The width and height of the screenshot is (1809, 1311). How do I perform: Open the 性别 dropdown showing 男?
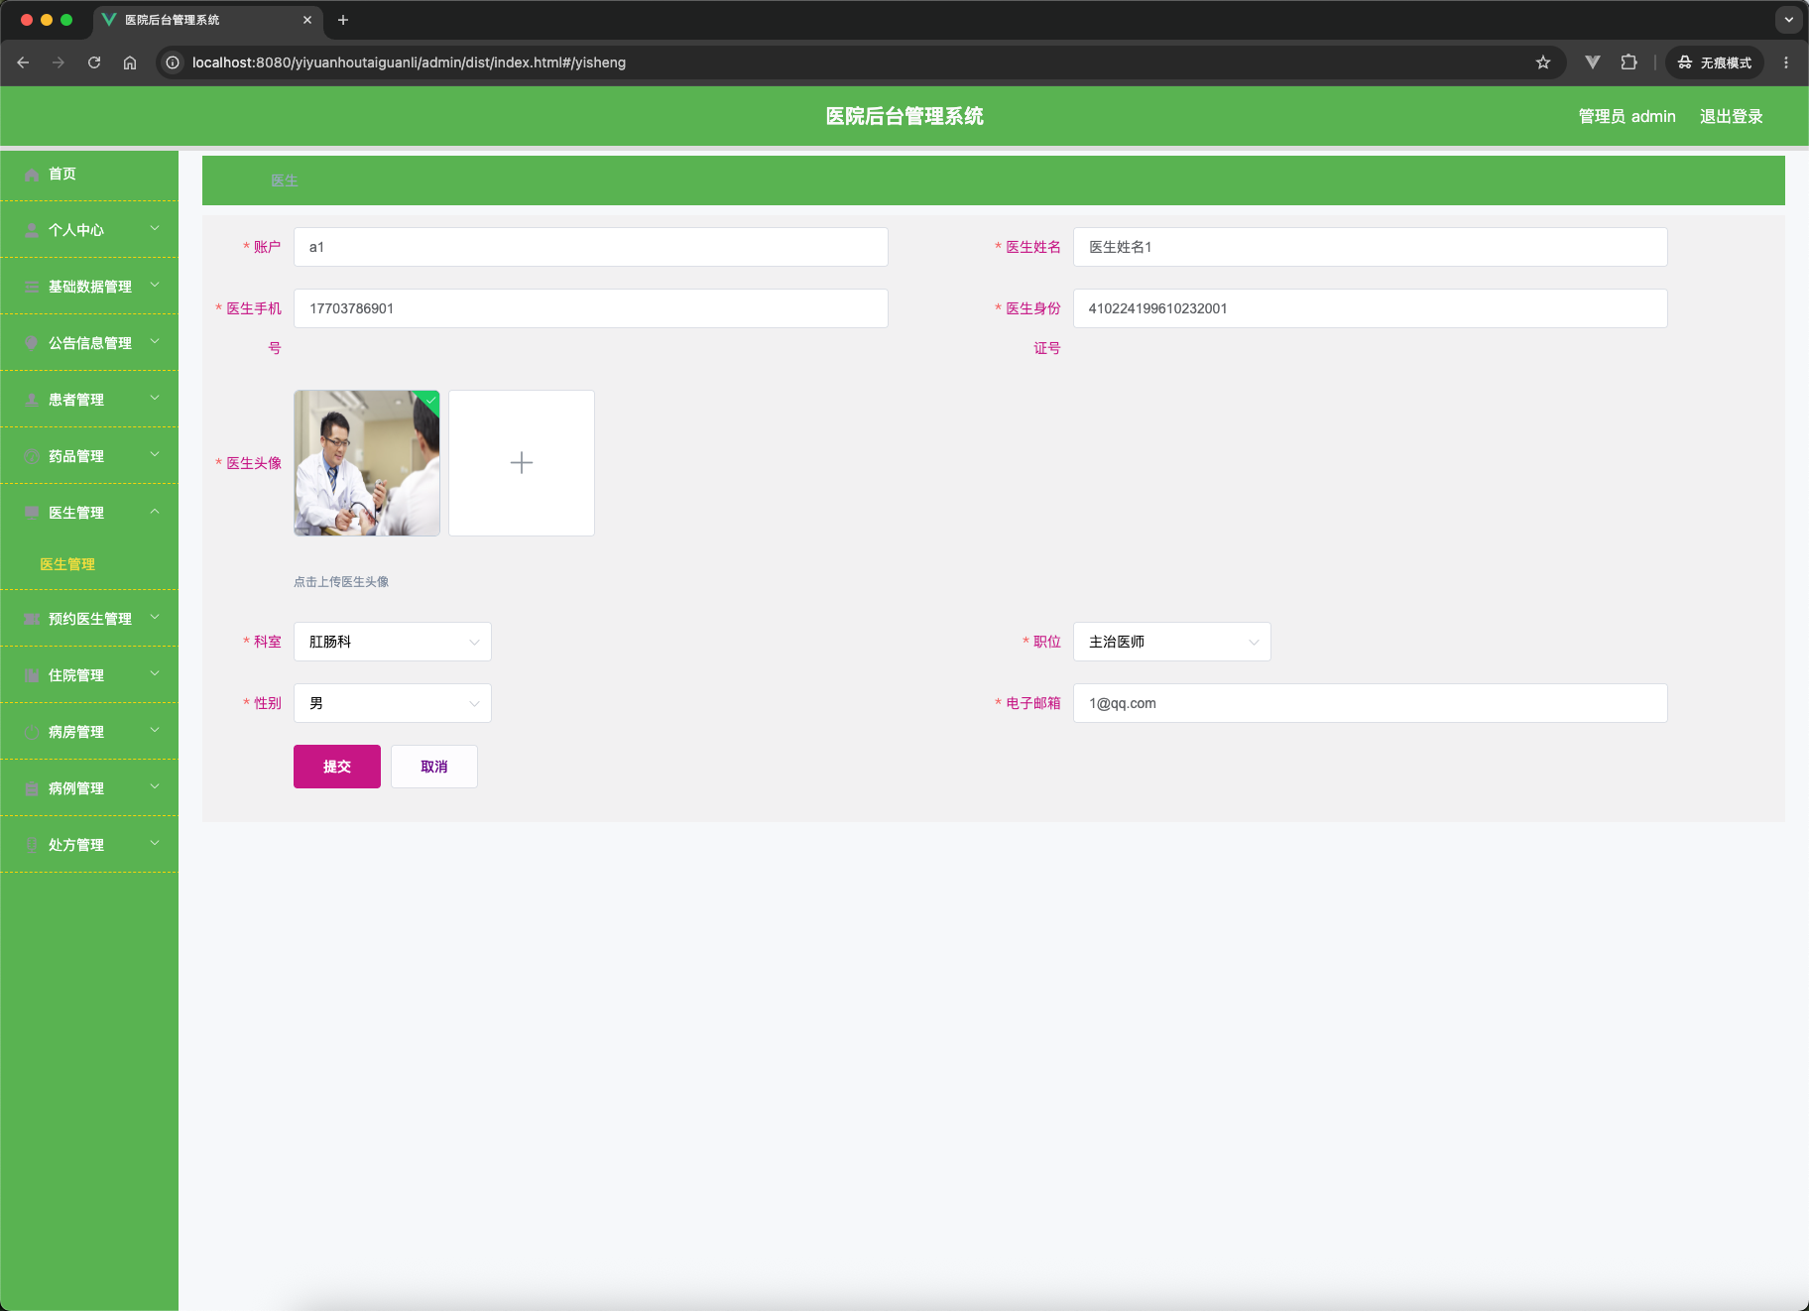pos(393,703)
